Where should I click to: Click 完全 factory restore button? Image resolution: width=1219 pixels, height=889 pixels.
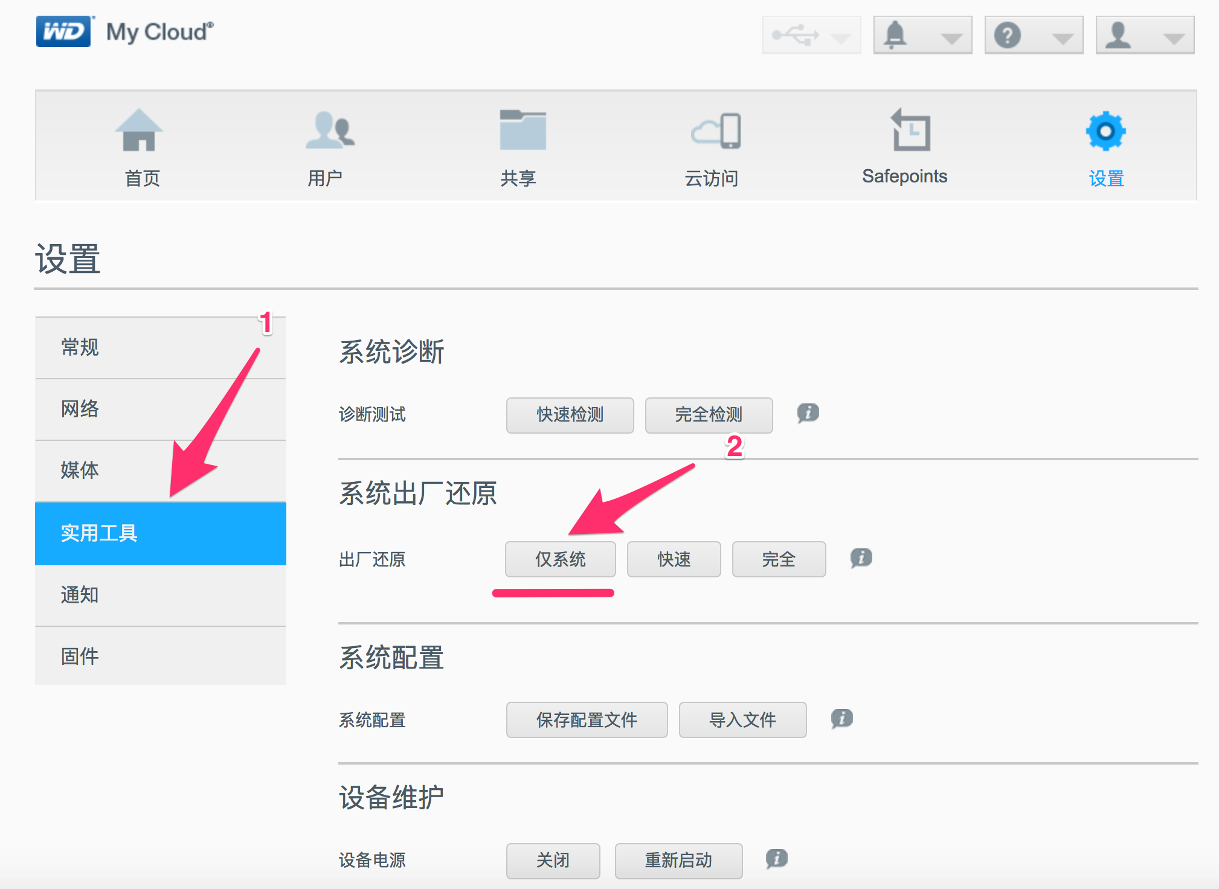tap(779, 559)
